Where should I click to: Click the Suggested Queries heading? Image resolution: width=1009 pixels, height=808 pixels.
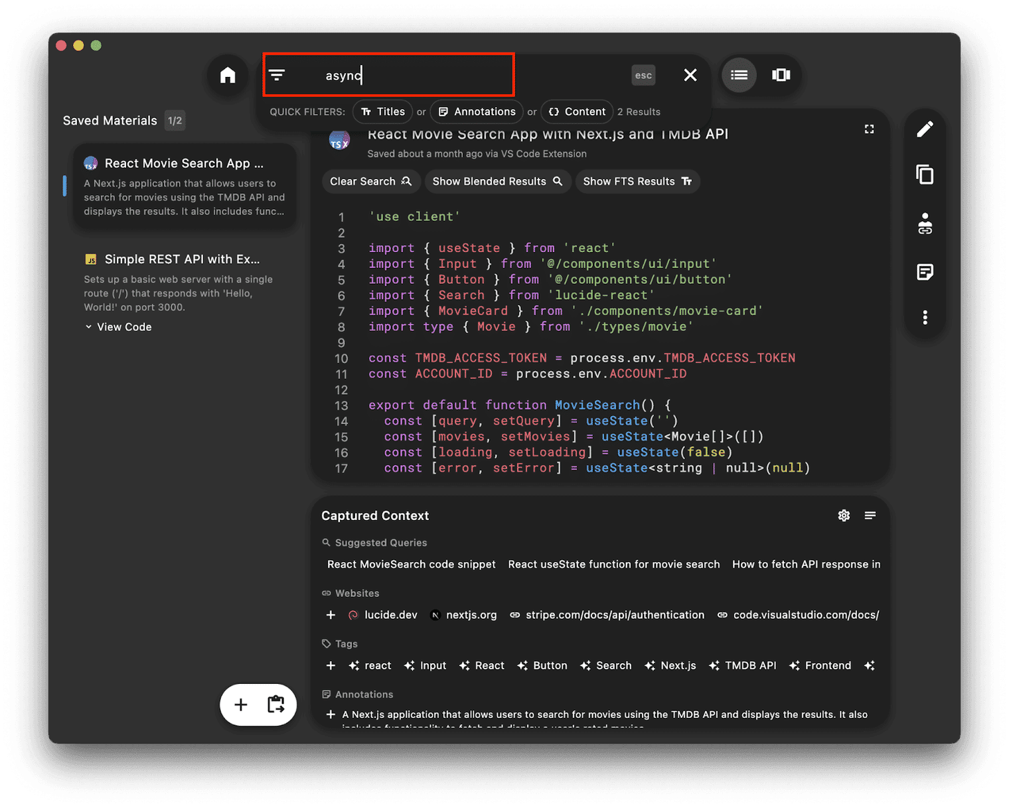pos(381,543)
